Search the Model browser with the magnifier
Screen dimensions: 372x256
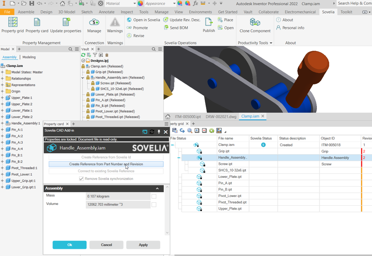(70, 49)
